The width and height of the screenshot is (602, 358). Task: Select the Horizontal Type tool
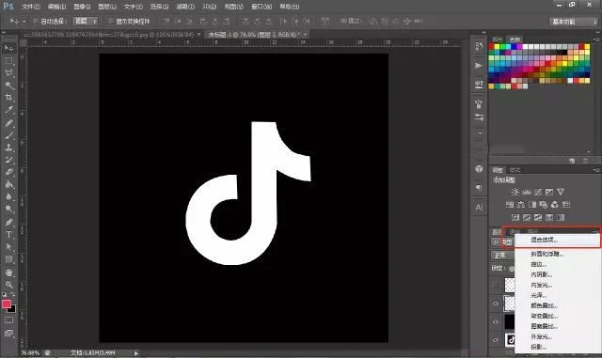(x=8, y=234)
